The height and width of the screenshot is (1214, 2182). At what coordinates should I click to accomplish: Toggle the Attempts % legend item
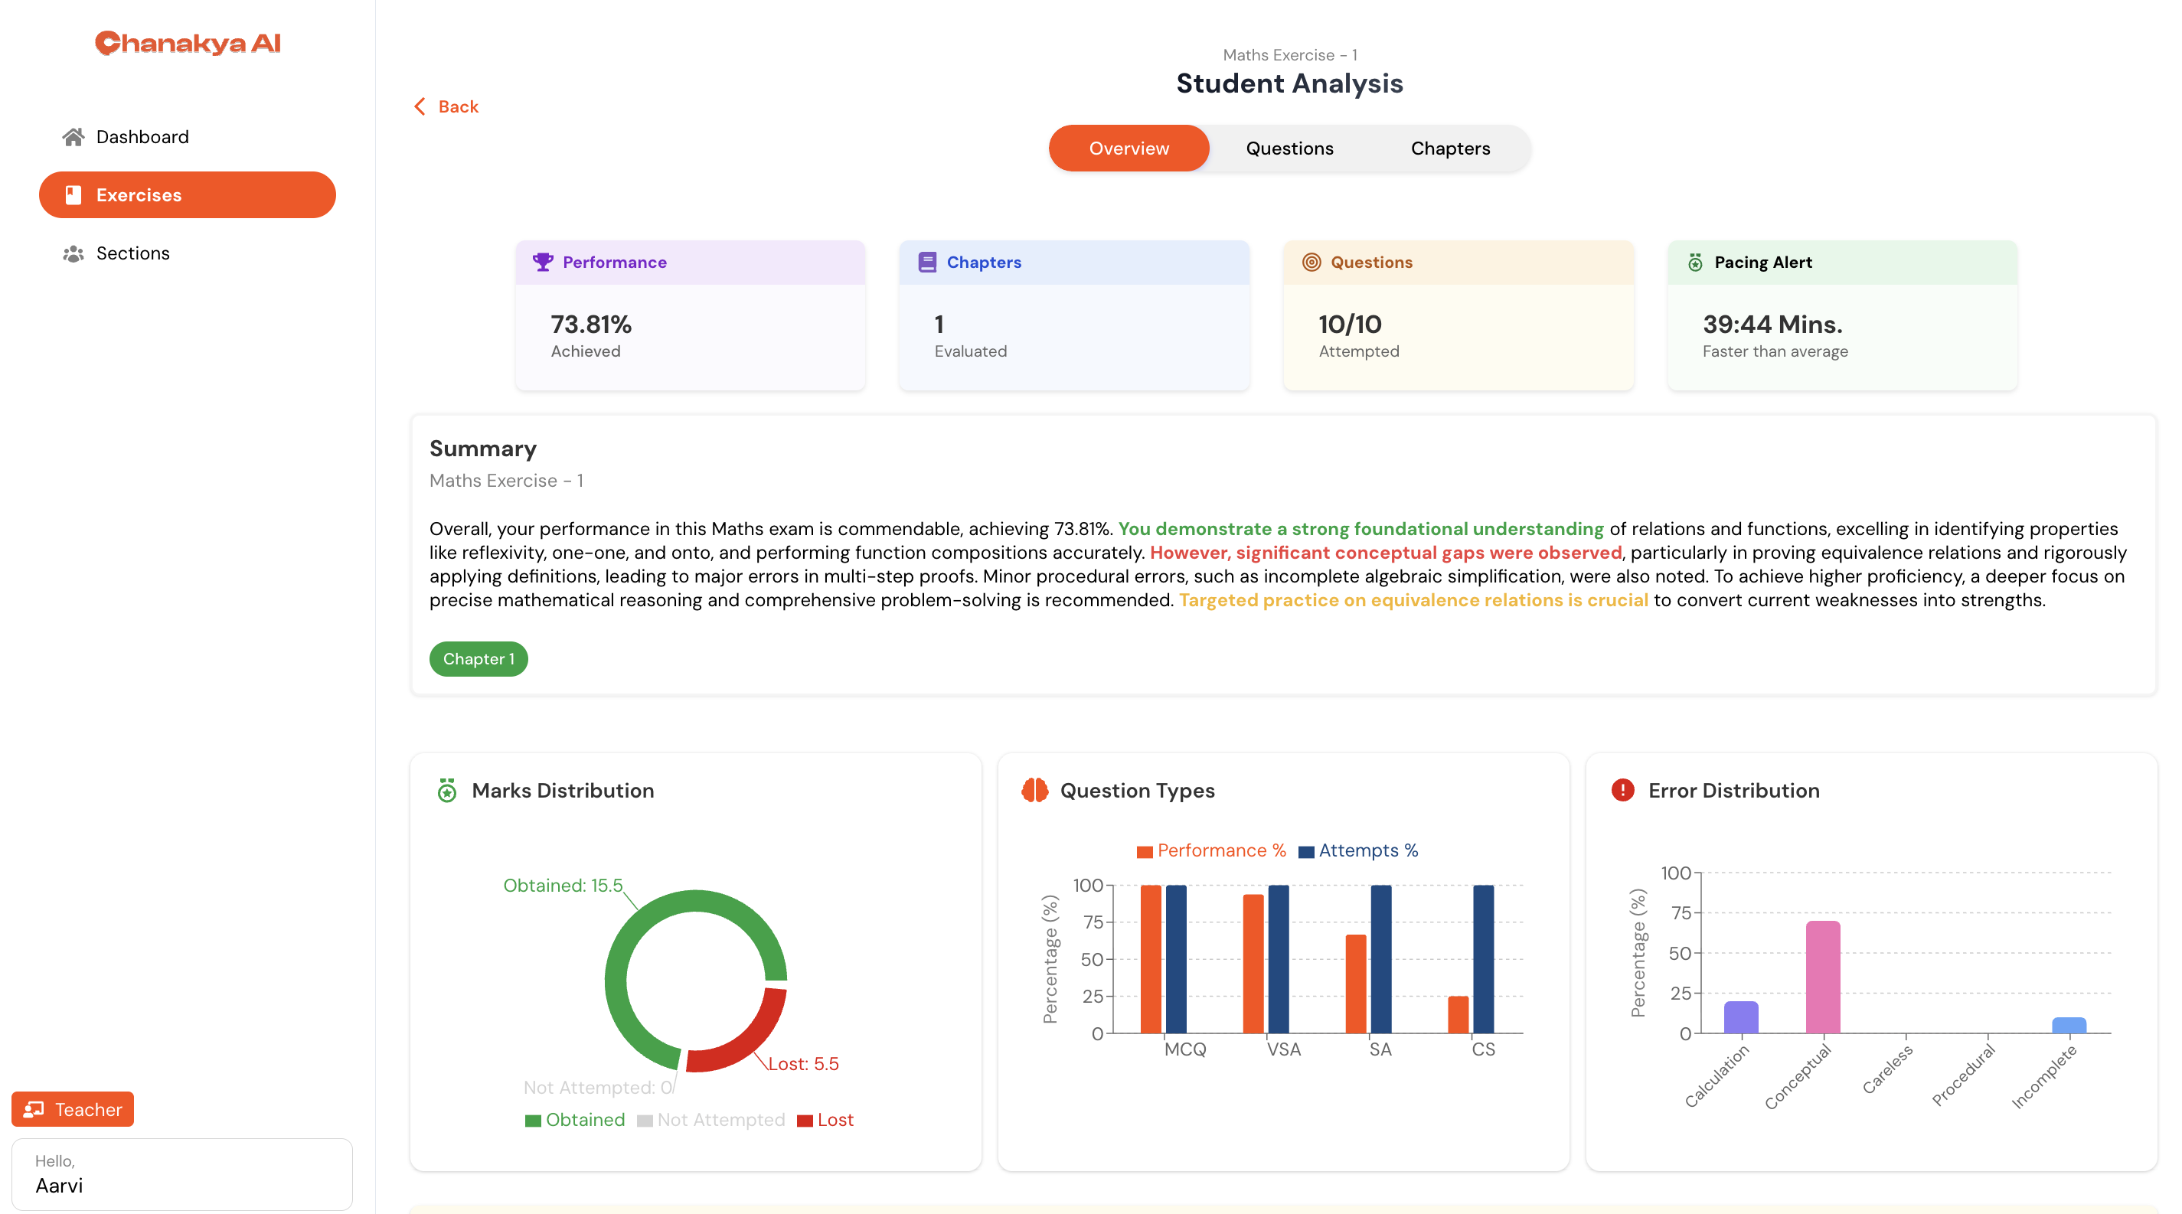1359,851
